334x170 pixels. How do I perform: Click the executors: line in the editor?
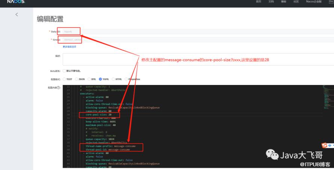click(87, 93)
